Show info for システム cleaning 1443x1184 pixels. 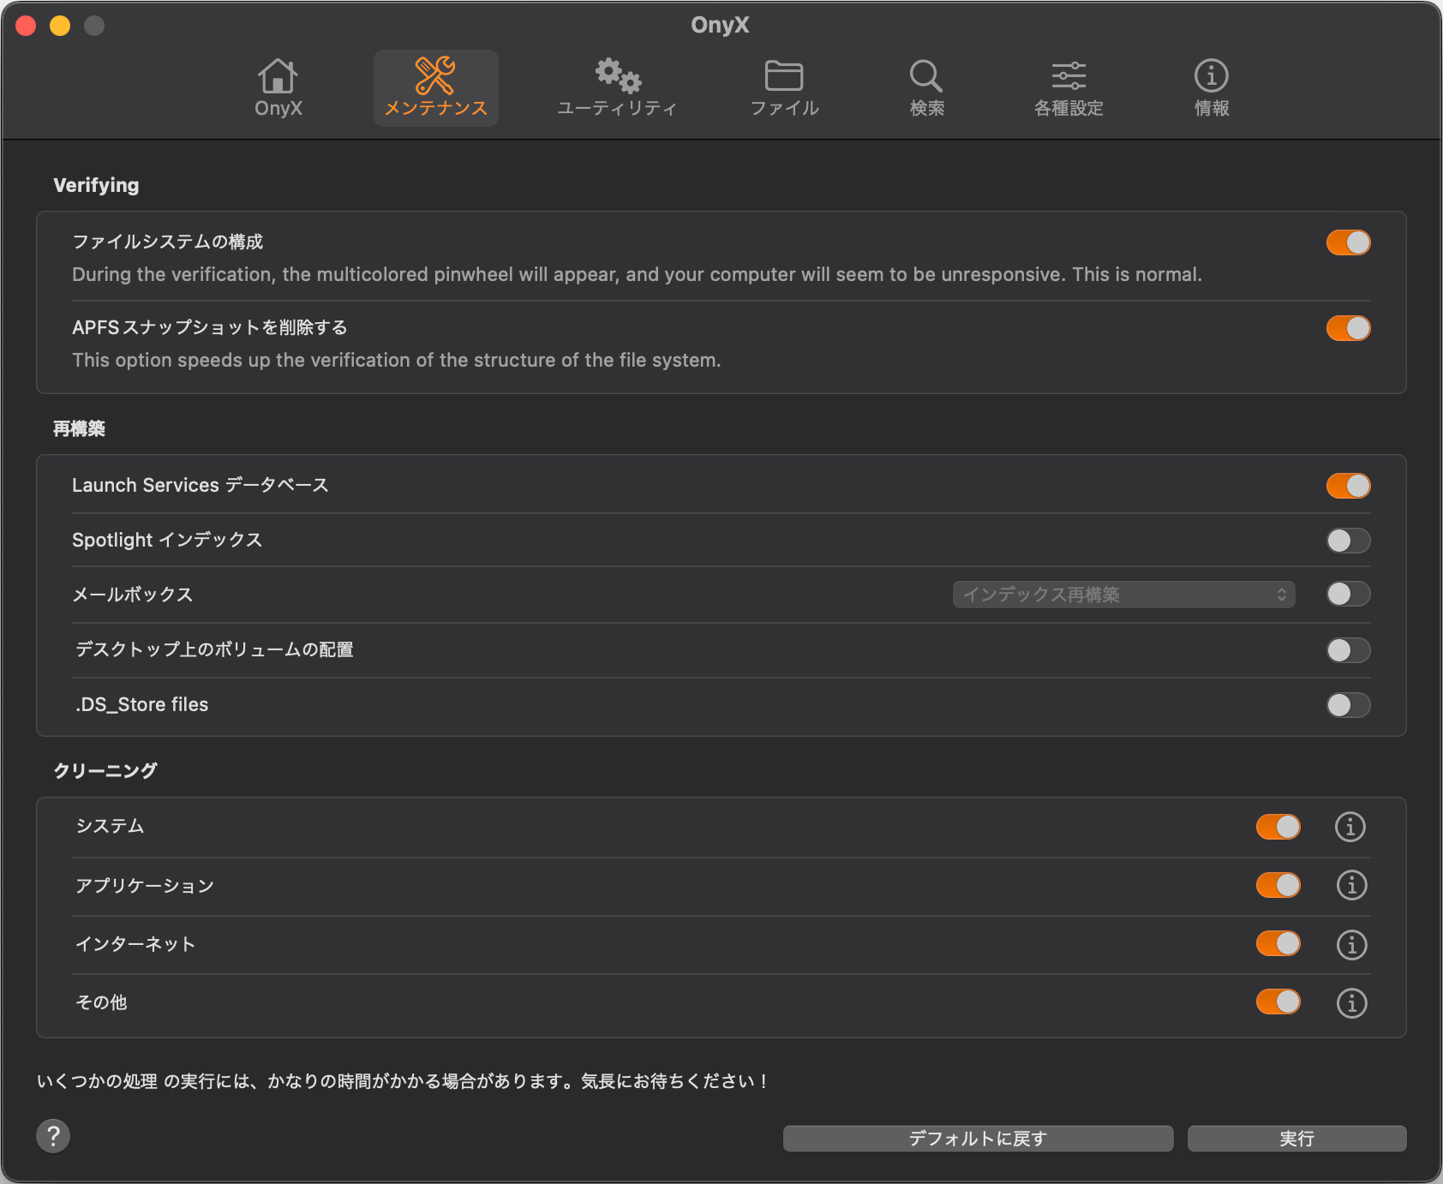(x=1350, y=827)
